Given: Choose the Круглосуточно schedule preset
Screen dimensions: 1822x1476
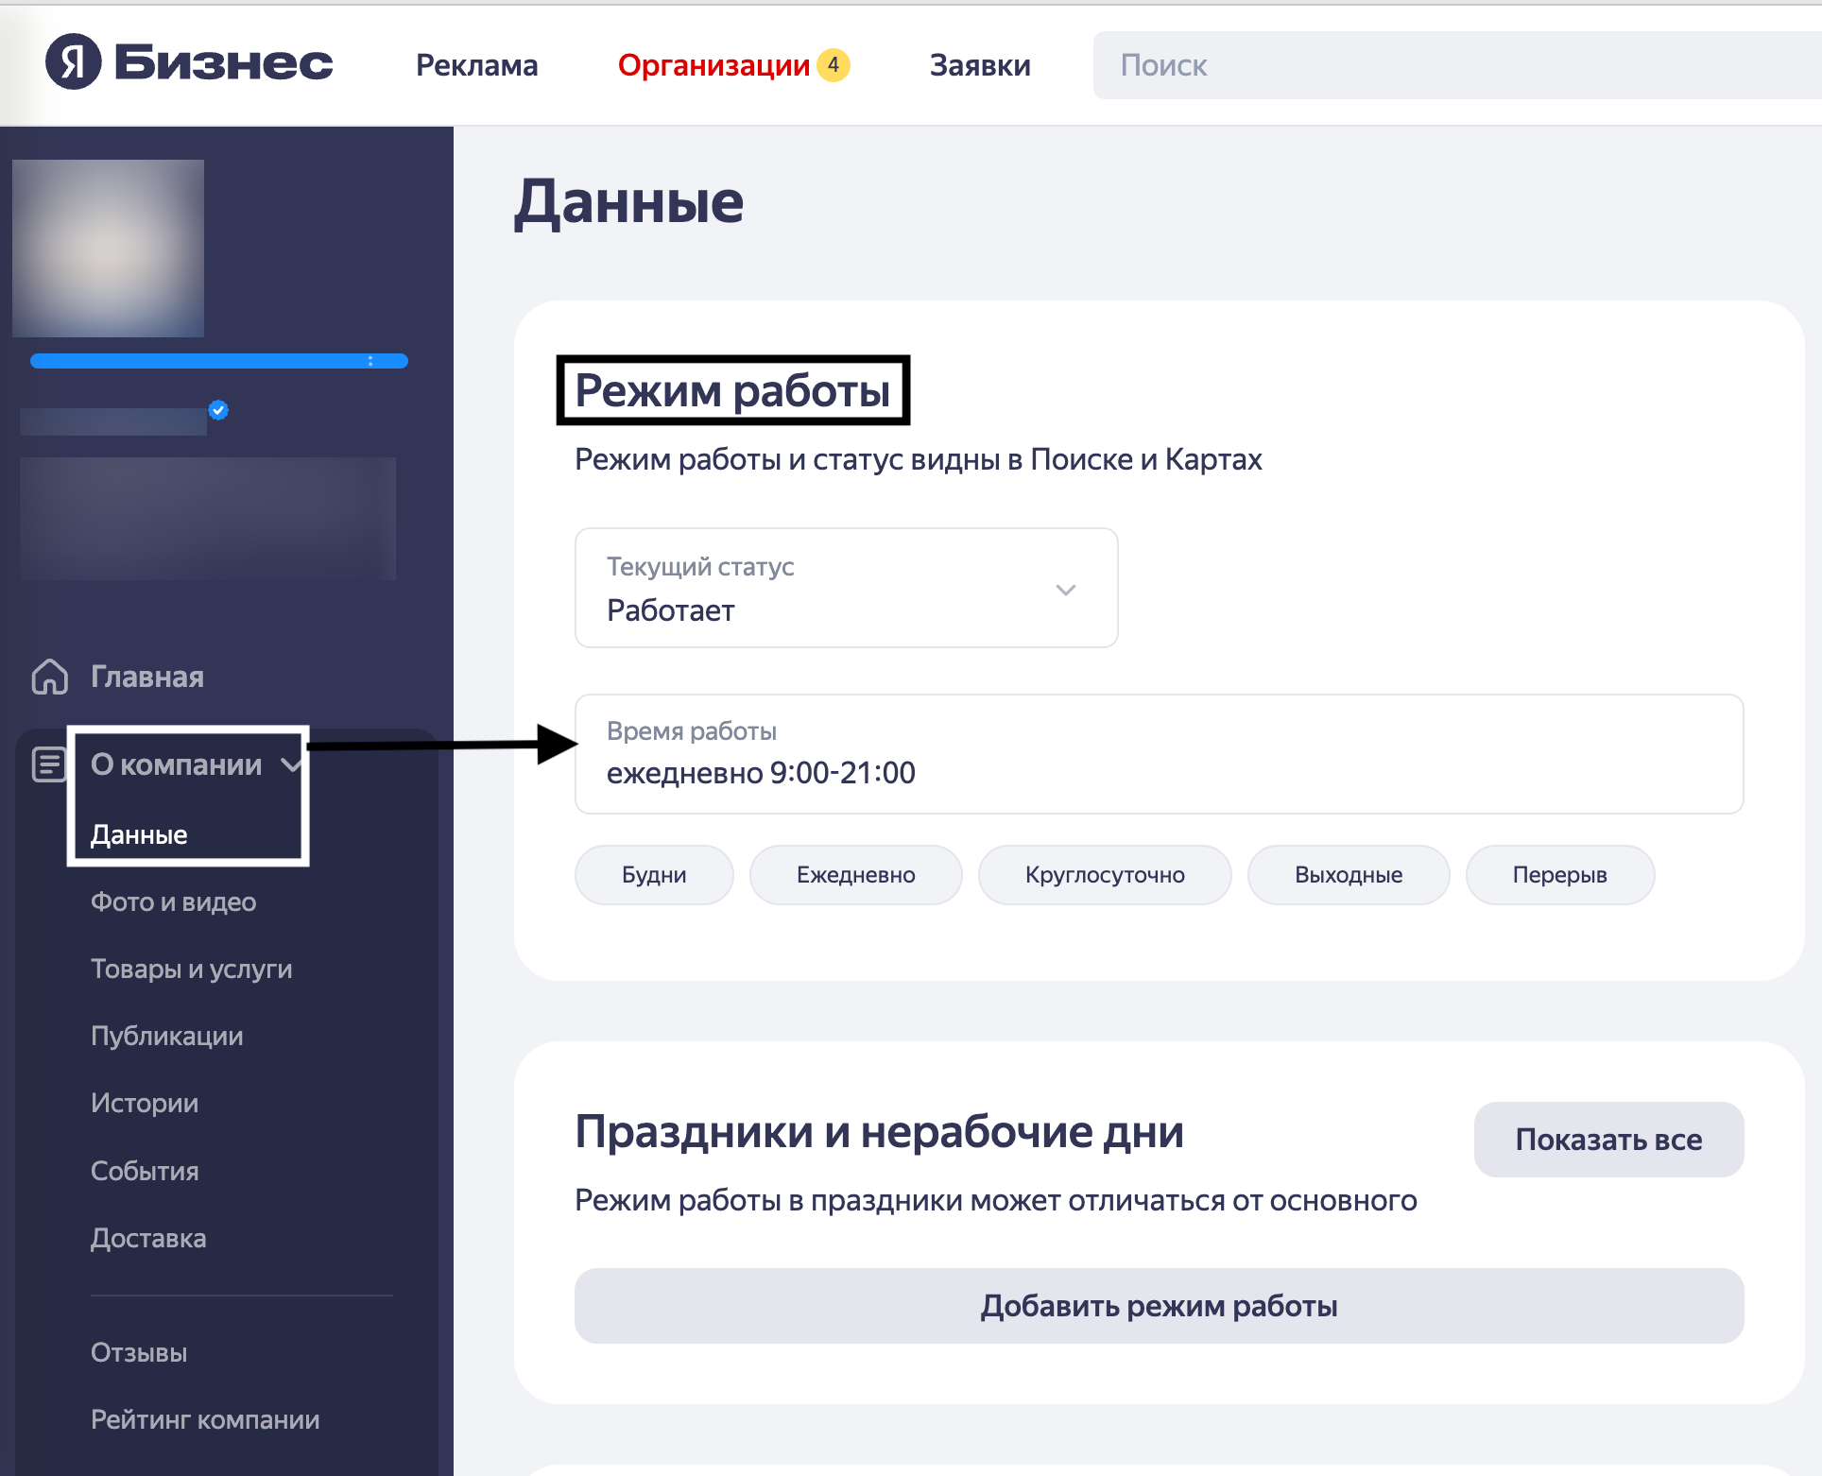Looking at the screenshot, I should [x=1105, y=875].
